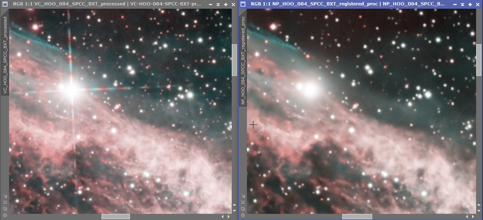This screenshot has width=483, height=220.
Task: Click the right arrow on VC window's horizontal scrollbar
Action: click(228, 216)
